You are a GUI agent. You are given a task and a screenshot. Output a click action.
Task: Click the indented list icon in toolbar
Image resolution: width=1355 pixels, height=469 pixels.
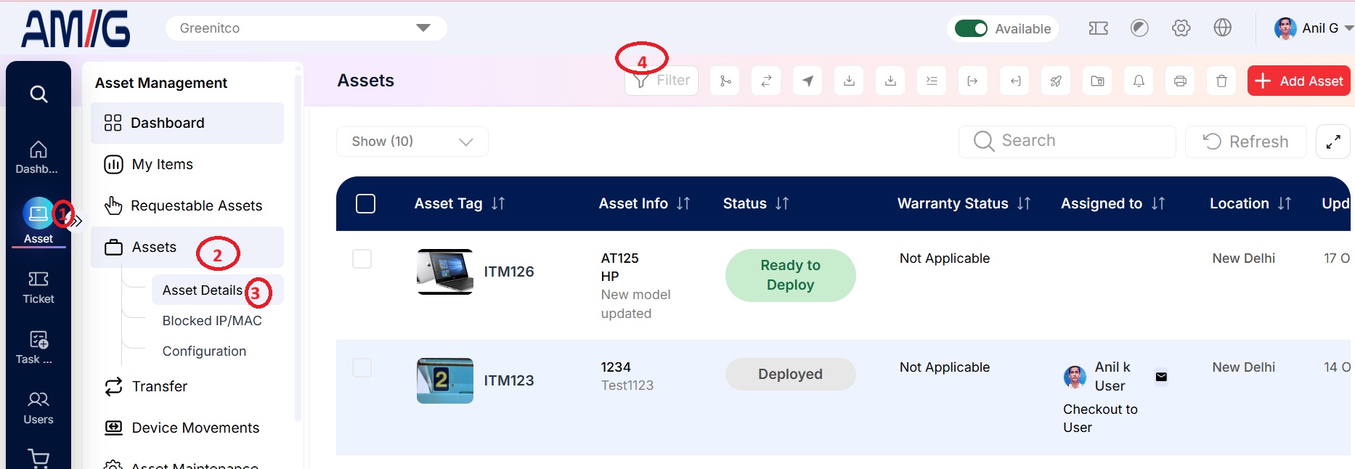[x=932, y=81]
